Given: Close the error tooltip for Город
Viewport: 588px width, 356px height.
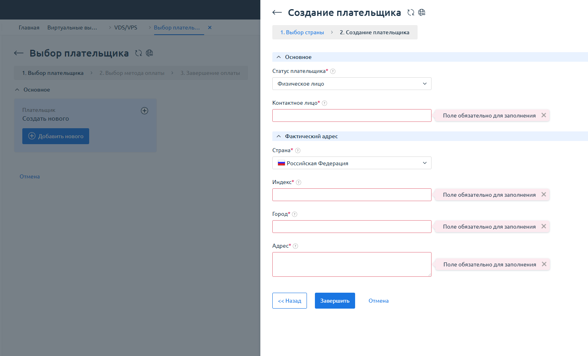Looking at the screenshot, I should [543, 226].
